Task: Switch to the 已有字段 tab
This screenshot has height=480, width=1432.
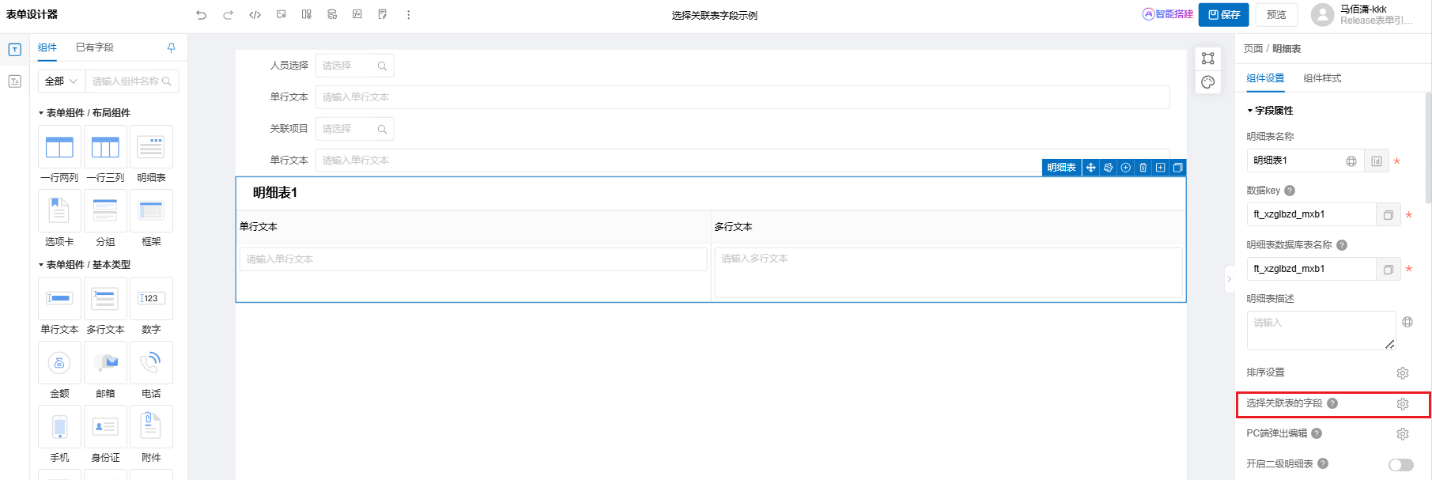Action: pyautogui.click(x=95, y=47)
